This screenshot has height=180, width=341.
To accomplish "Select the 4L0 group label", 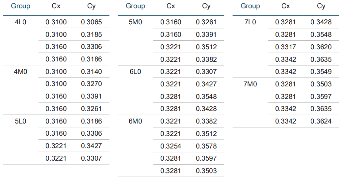I will pos(20,22).
